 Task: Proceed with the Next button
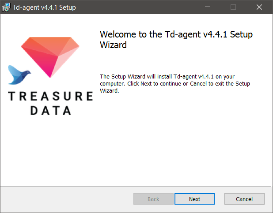pyautogui.click(x=194, y=199)
